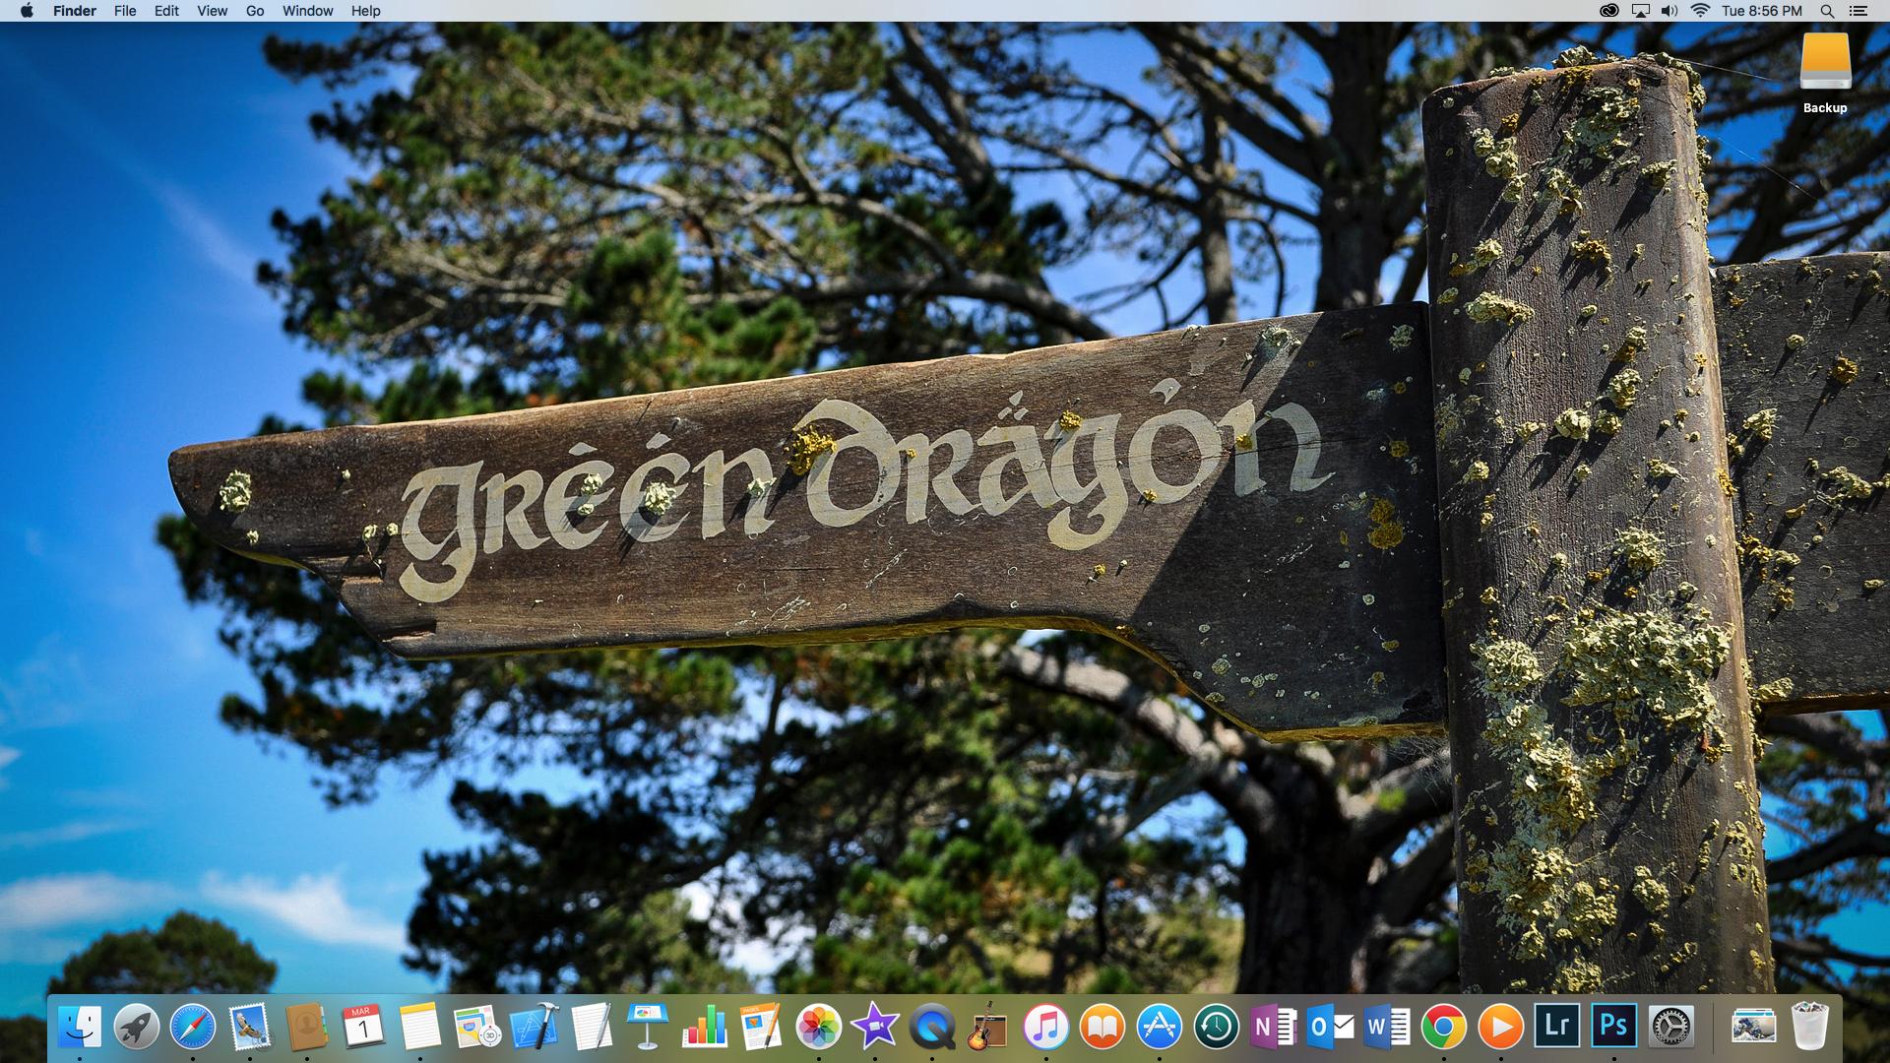This screenshot has height=1063, width=1890.
Task: Click the Google Chrome Dock icon
Action: click(1443, 1028)
